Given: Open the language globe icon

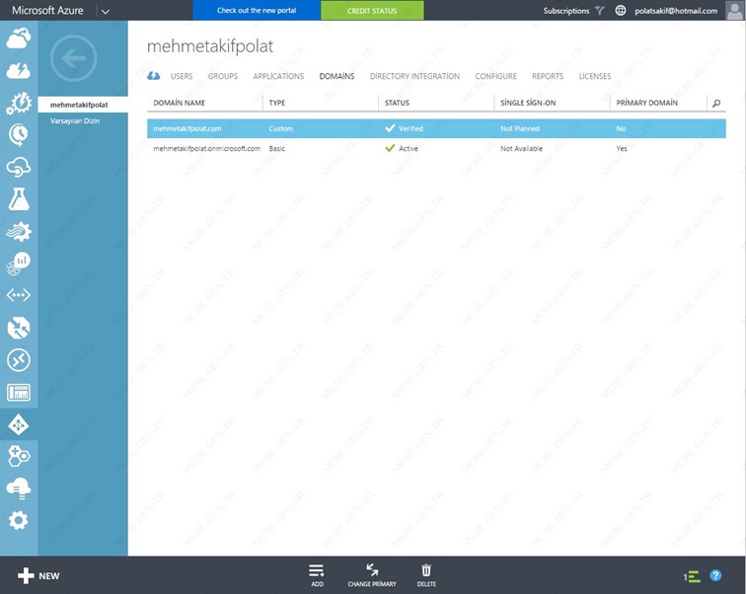Looking at the screenshot, I should [621, 11].
